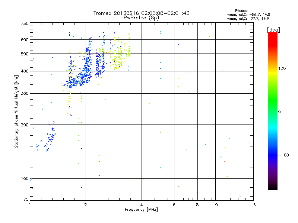Click the rainbow phase colorbar
This screenshot has height=223, width=298.
pyautogui.click(x=273, y=111)
